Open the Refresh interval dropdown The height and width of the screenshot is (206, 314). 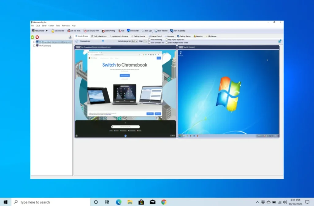[134, 41]
